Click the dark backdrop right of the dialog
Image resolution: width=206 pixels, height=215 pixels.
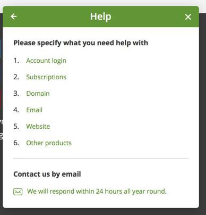[202, 113]
